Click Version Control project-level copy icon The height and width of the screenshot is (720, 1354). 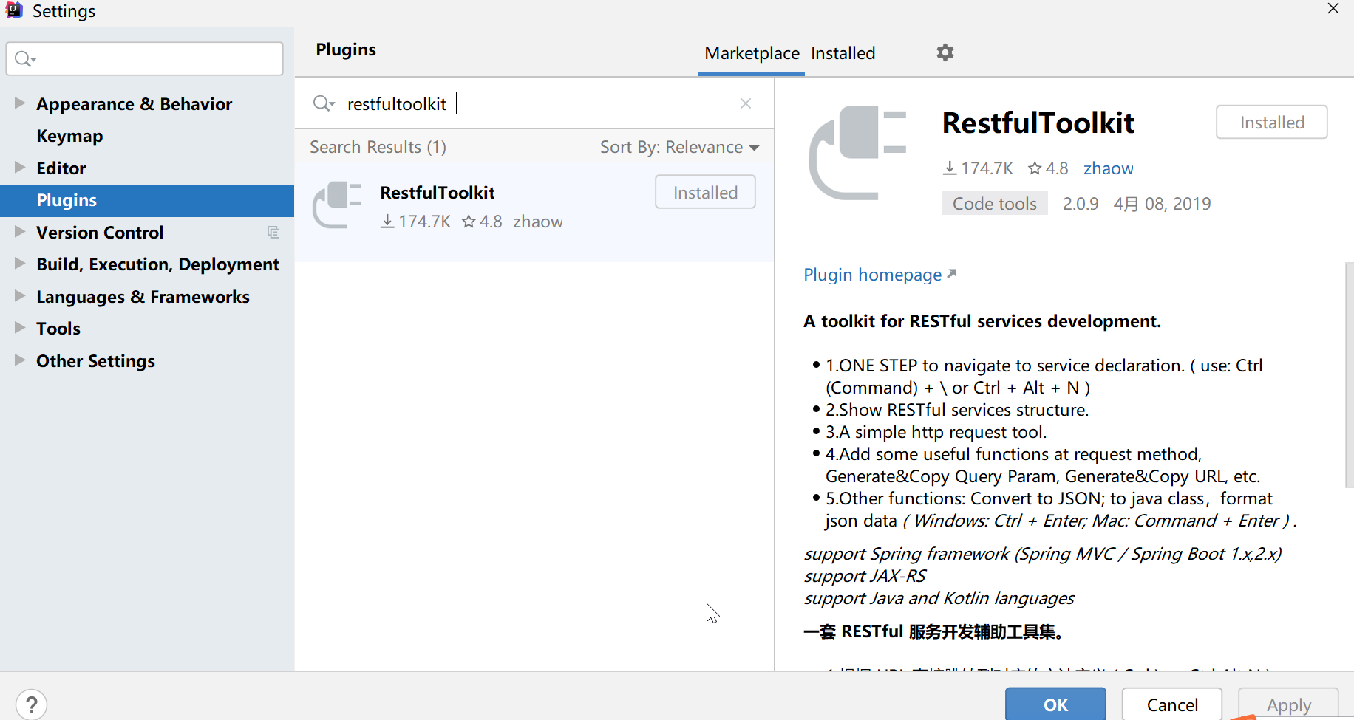pyautogui.click(x=273, y=233)
